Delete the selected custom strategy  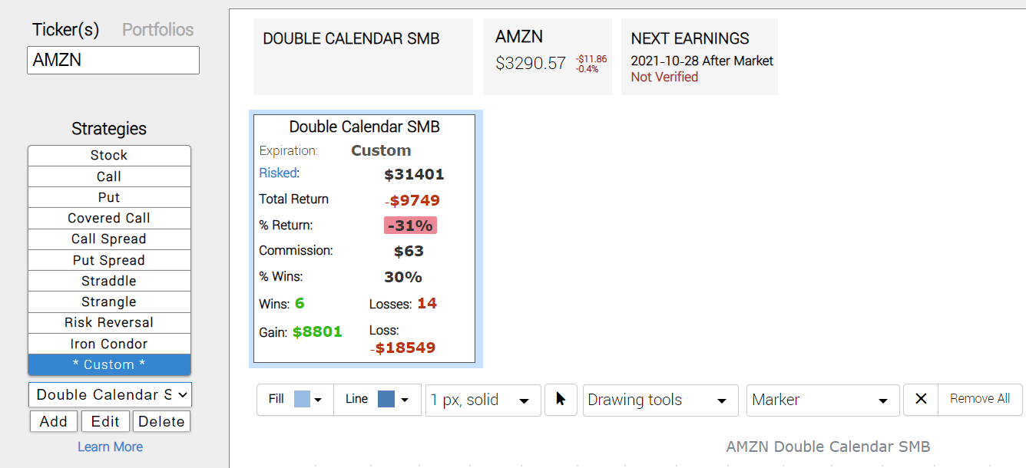pyautogui.click(x=161, y=421)
